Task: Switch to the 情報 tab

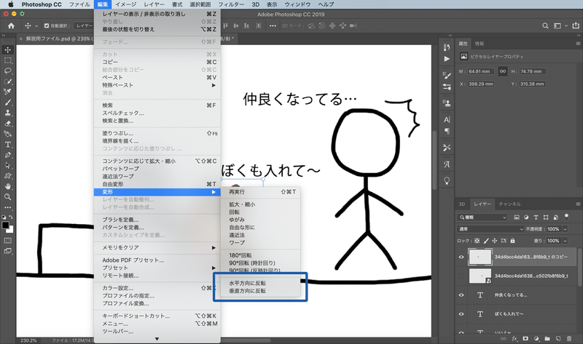Action: [x=480, y=44]
